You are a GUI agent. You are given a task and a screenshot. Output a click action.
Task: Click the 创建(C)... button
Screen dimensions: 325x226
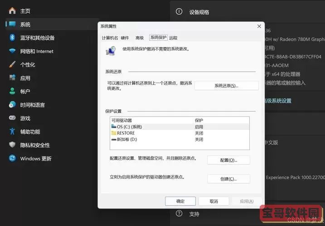(228, 179)
